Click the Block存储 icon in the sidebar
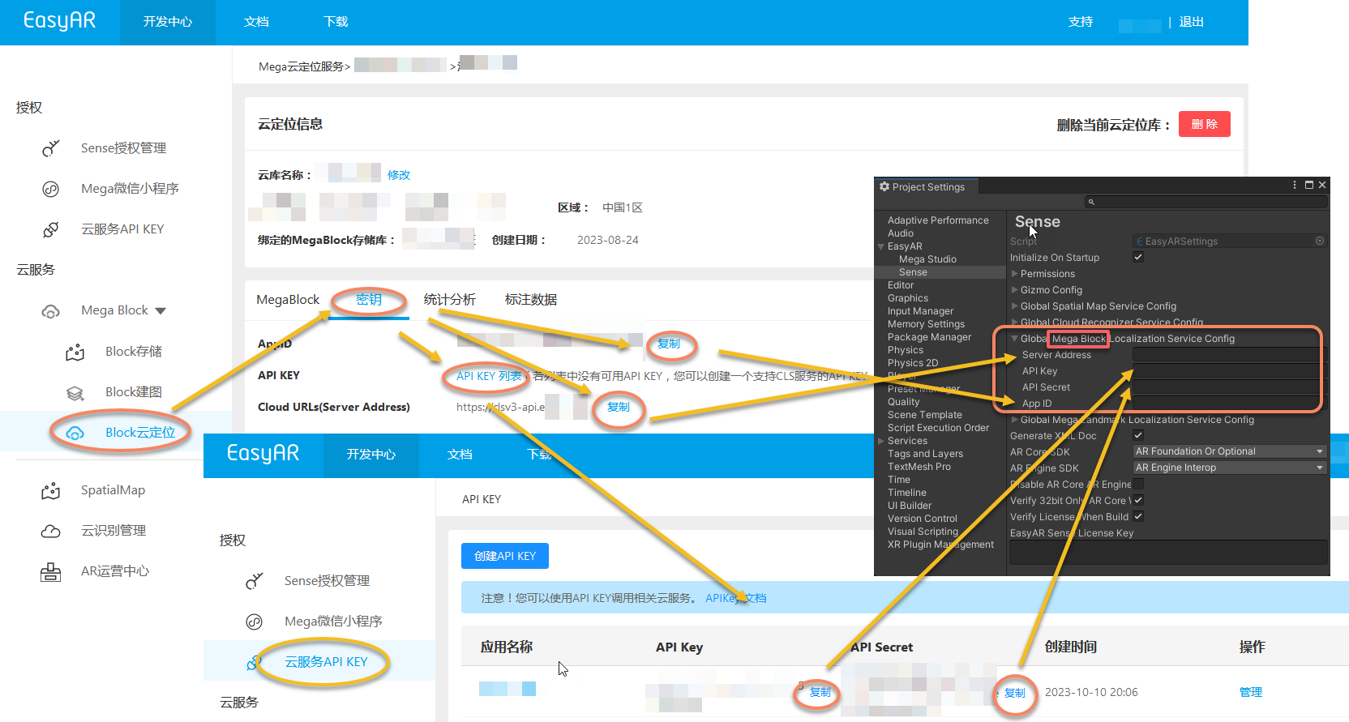 [75, 352]
